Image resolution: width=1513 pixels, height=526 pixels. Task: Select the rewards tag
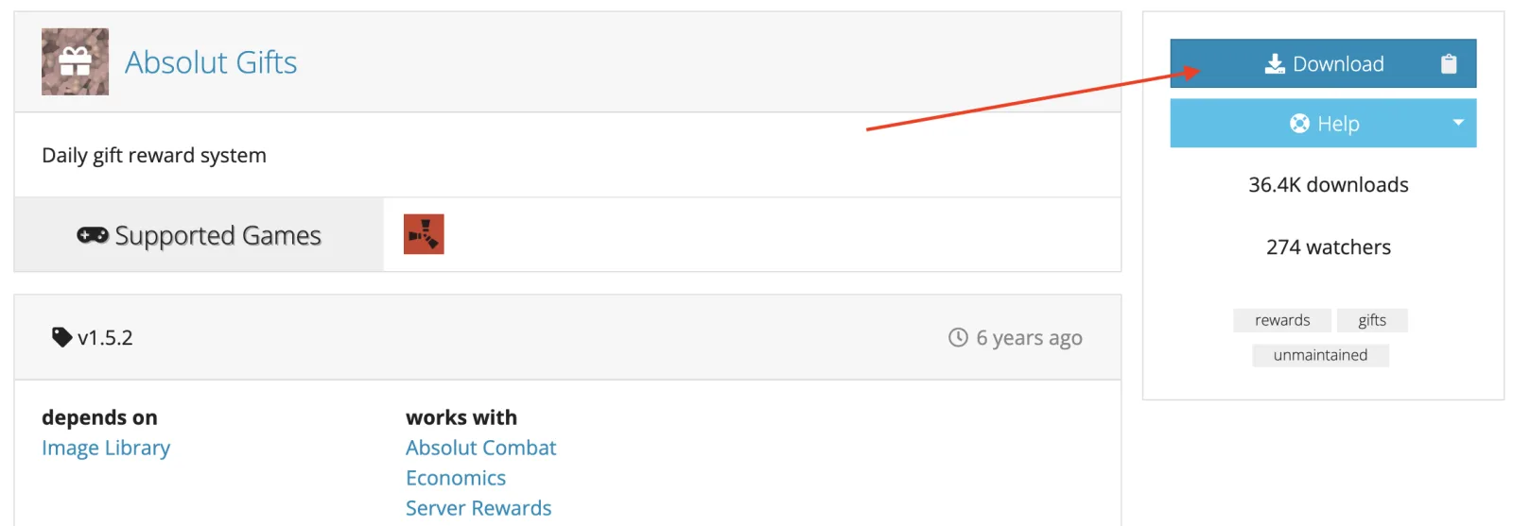tap(1281, 320)
